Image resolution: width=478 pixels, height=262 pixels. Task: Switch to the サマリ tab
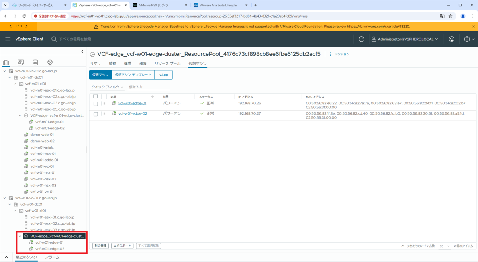click(x=95, y=63)
